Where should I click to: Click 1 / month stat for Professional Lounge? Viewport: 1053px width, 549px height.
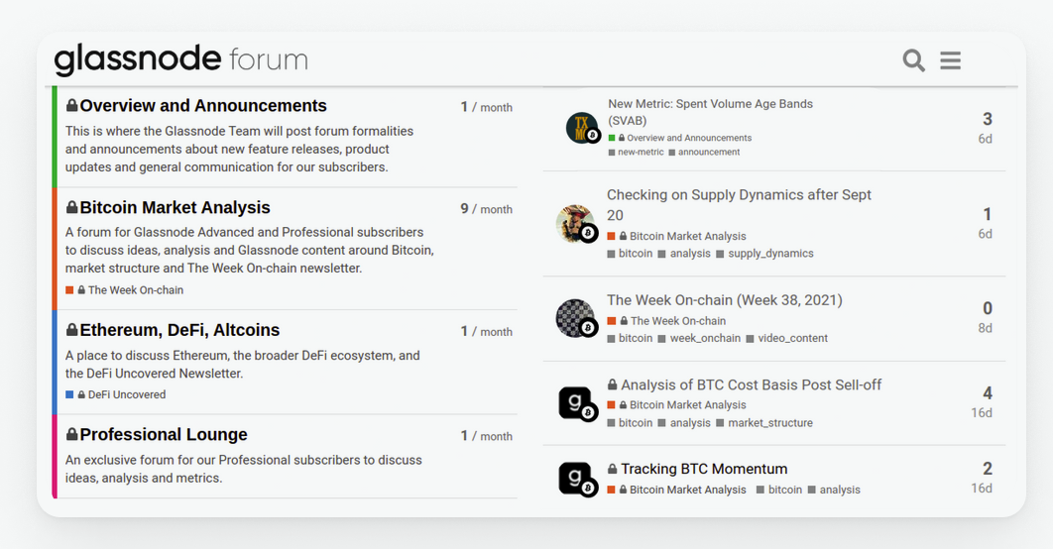pos(486,436)
